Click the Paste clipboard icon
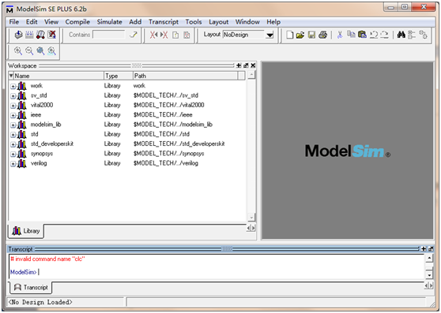This screenshot has height=313, width=441. click(362, 34)
